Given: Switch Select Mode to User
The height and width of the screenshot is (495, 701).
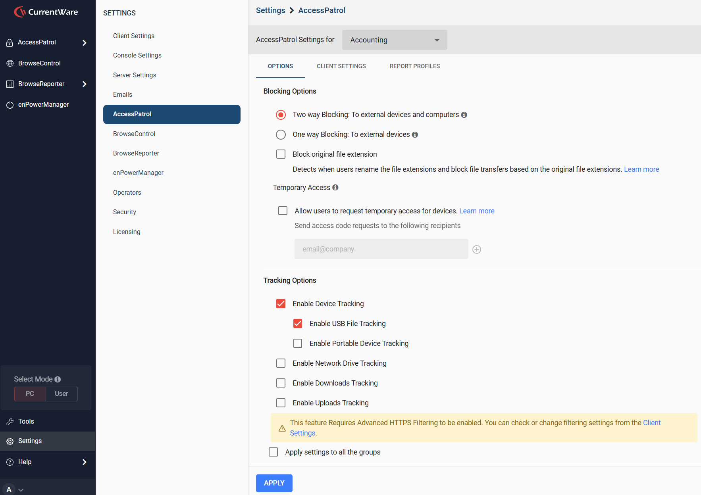Looking at the screenshot, I should coord(62,394).
